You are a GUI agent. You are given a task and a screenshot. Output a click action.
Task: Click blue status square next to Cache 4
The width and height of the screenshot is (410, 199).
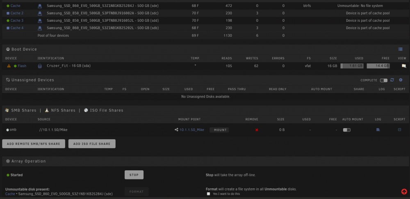[x=8, y=28]
